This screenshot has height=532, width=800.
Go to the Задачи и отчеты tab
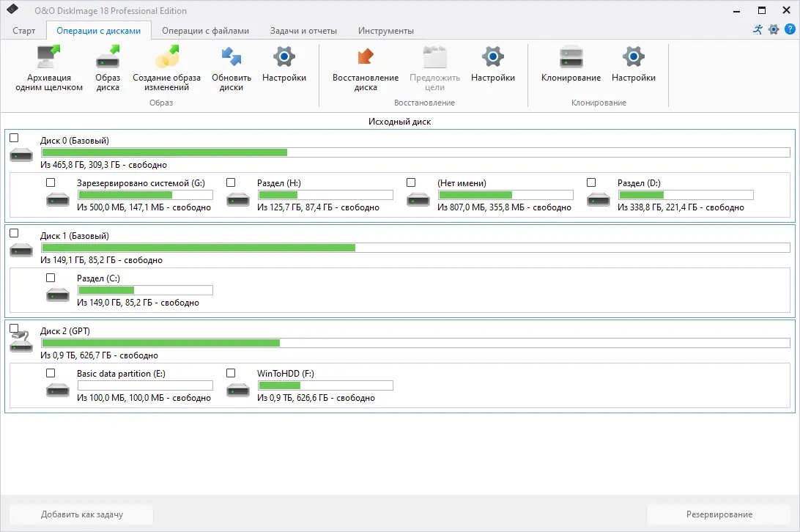(303, 31)
